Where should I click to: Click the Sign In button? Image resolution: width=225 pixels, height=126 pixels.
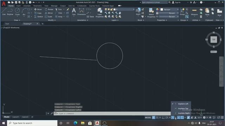point(176,2)
